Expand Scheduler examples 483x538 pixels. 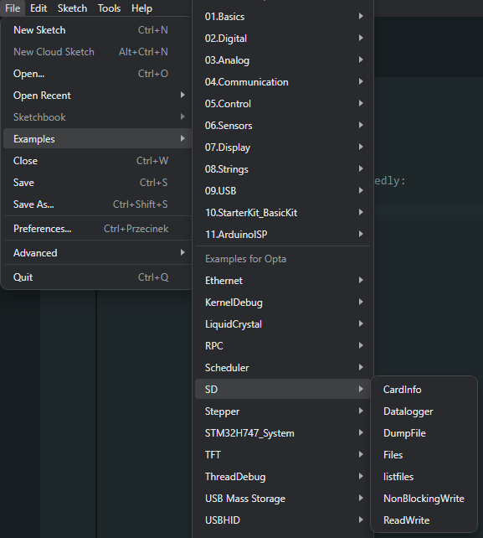pyautogui.click(x=283, y=368)
